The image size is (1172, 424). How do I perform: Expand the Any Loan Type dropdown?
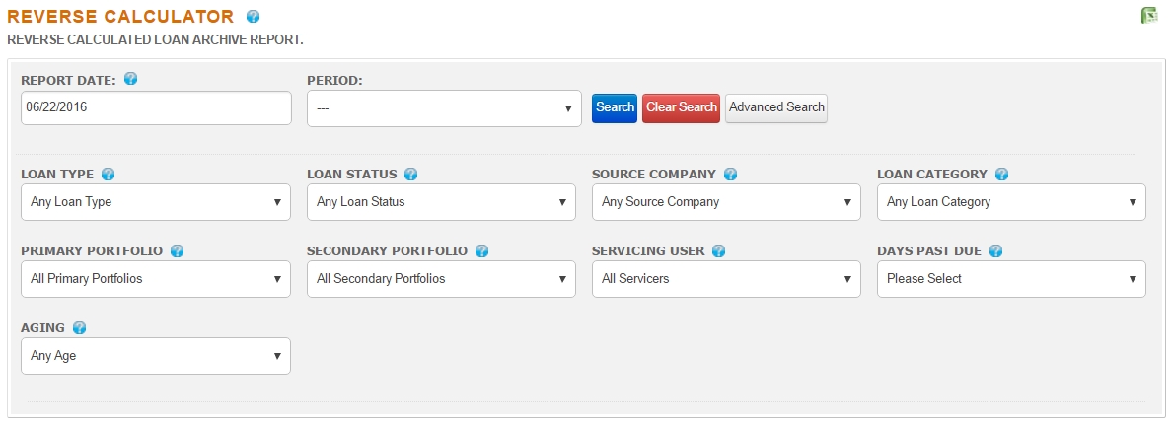point(156,201)
